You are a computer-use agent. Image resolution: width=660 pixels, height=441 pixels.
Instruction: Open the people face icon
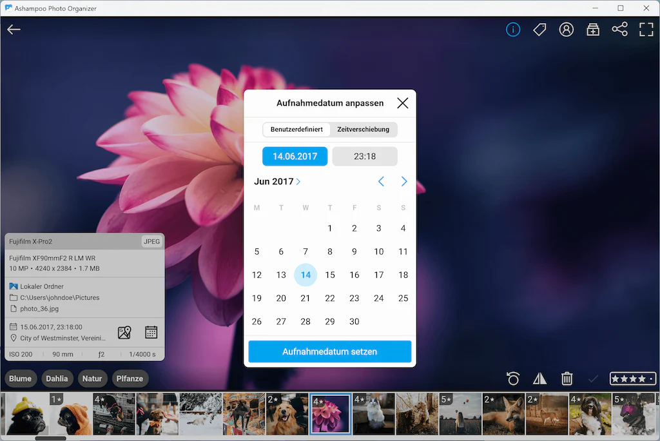tap(566, 30)
